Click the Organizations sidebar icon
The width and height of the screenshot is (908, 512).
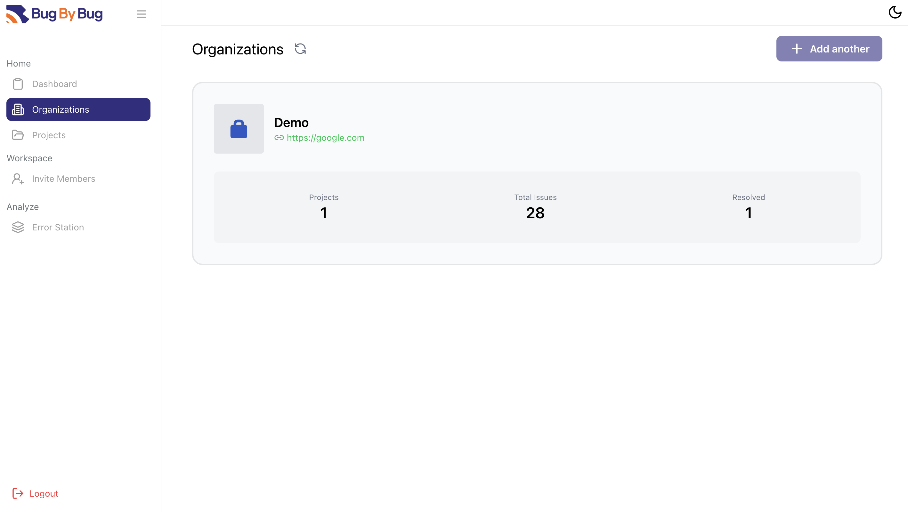pyautogui.click(x=18, y=109)
